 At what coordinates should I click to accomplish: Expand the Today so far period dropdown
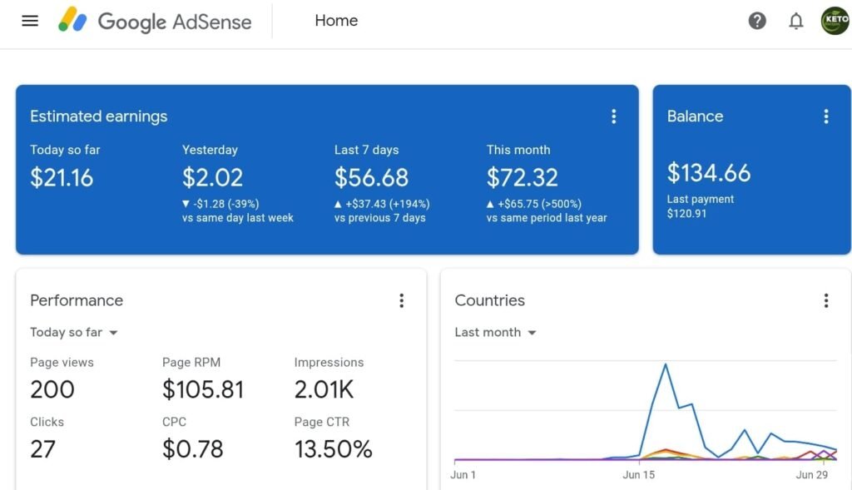(74, 333)
